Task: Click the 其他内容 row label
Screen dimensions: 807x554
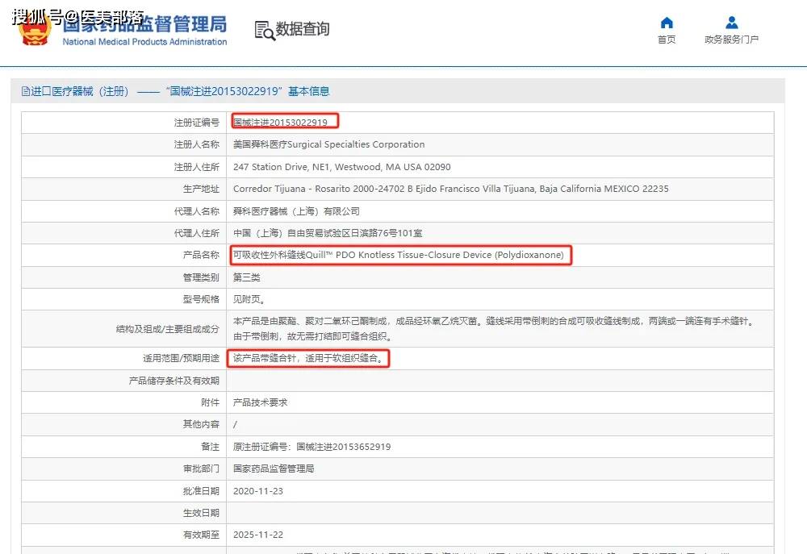Action: click(201, 424)
